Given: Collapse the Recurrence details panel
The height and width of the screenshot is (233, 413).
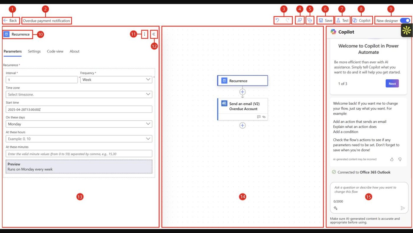Looking at the screenshot, I should (x=154, y=34).
